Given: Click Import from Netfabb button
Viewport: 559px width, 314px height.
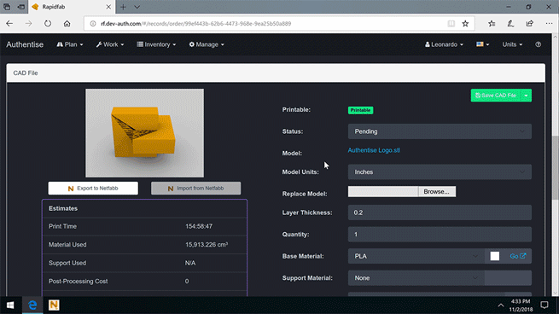Looking at the screenshot, I should (x=195, y=189).
